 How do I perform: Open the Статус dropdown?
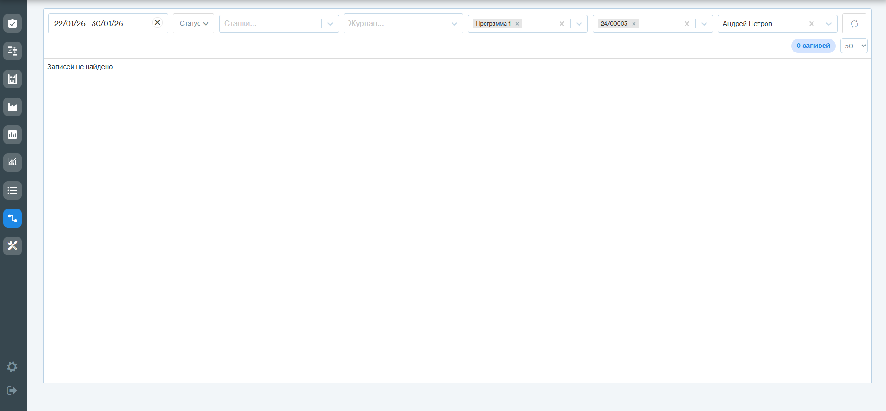[x=193, y=23]
